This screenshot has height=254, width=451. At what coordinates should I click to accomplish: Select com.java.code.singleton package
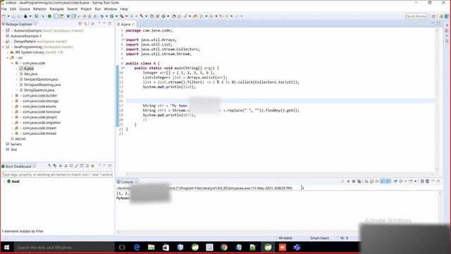[42, 123]
